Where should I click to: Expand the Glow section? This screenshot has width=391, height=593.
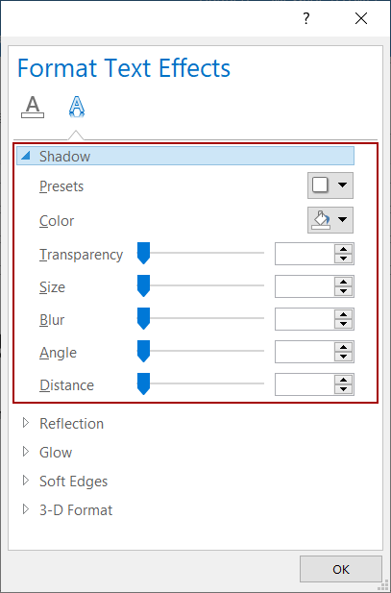[x=47, y=453]
